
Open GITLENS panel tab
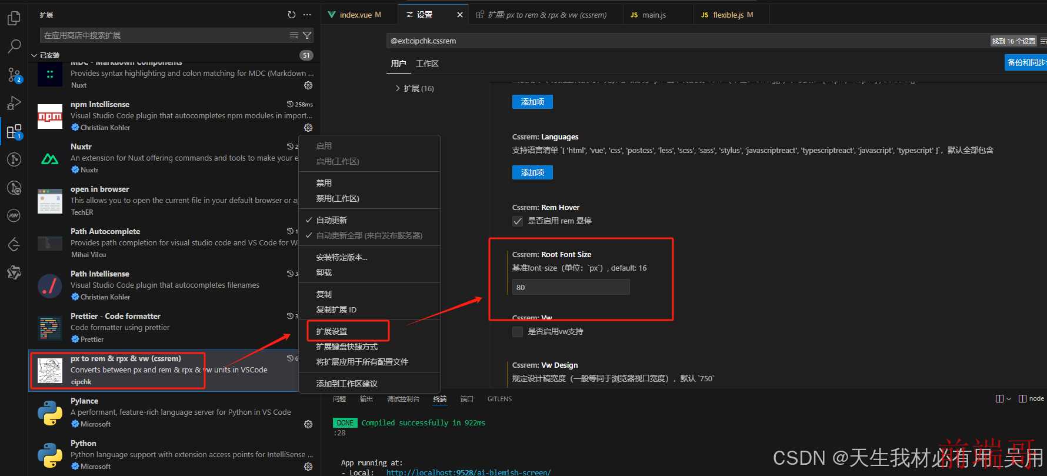(x=499, y=399)
